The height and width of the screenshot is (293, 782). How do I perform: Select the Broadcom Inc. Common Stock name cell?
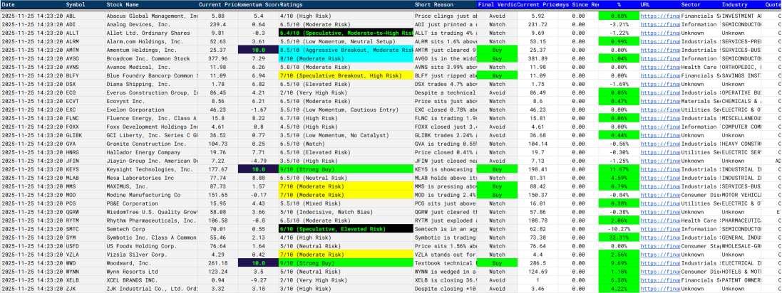(151, 59)
